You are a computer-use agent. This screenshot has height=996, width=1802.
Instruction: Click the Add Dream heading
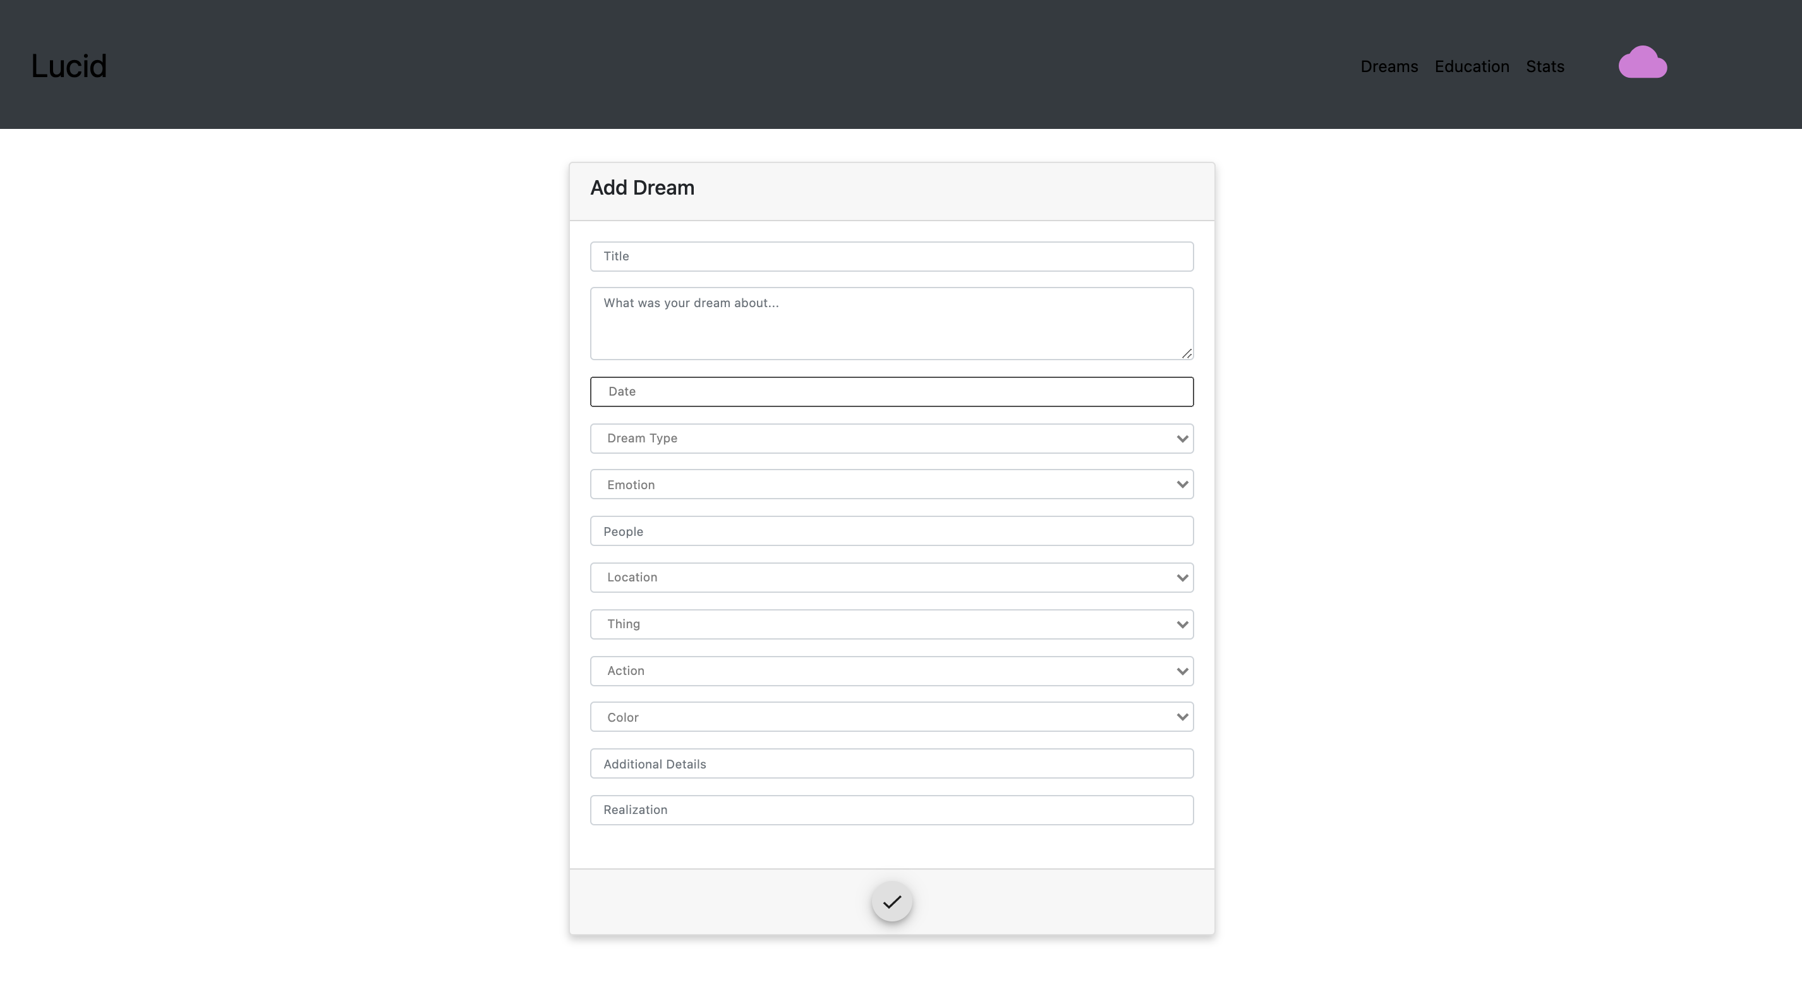(642, 188)
